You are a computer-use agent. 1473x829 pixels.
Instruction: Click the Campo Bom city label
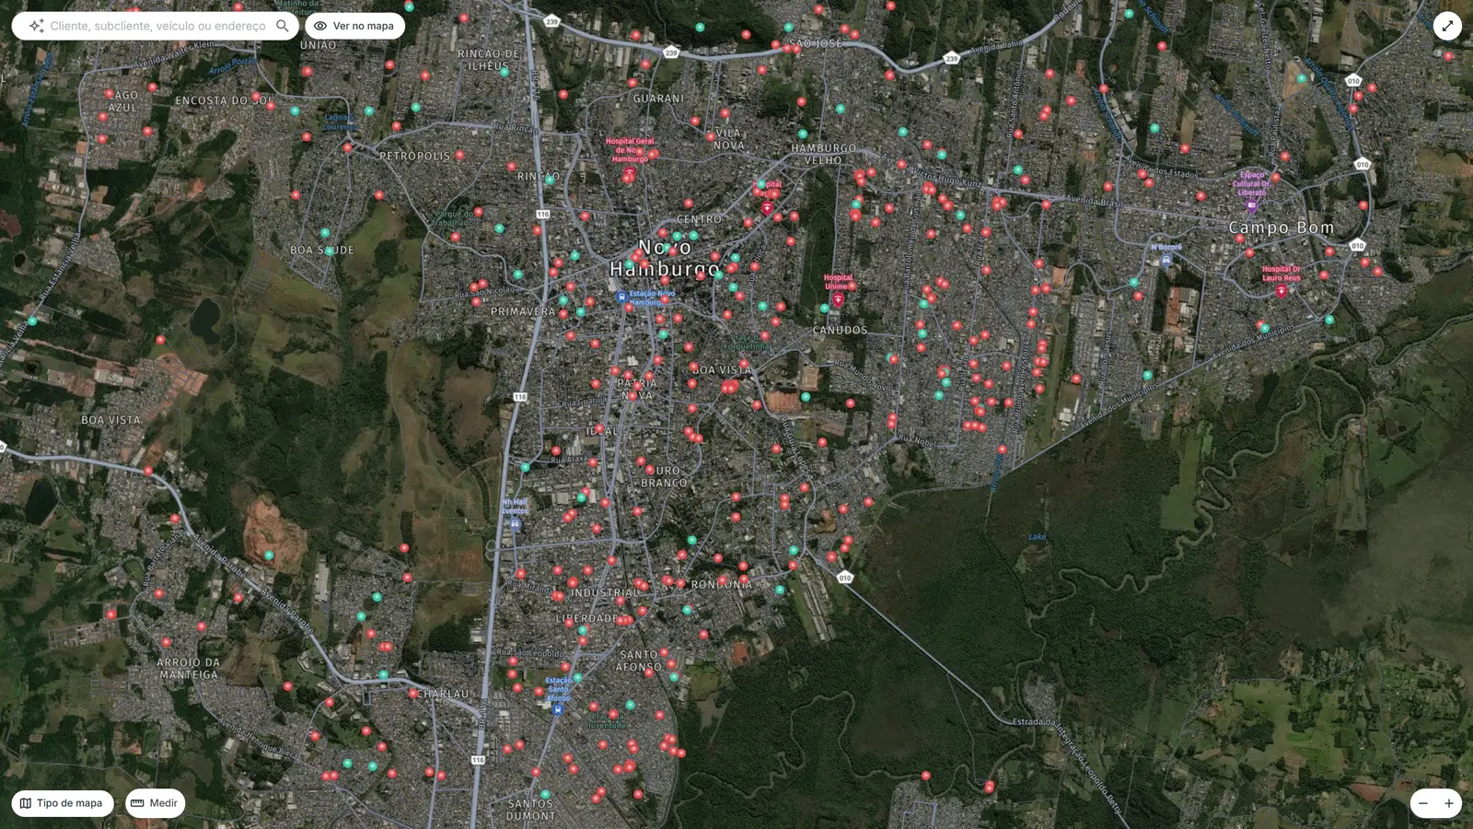coord(1281,228)
